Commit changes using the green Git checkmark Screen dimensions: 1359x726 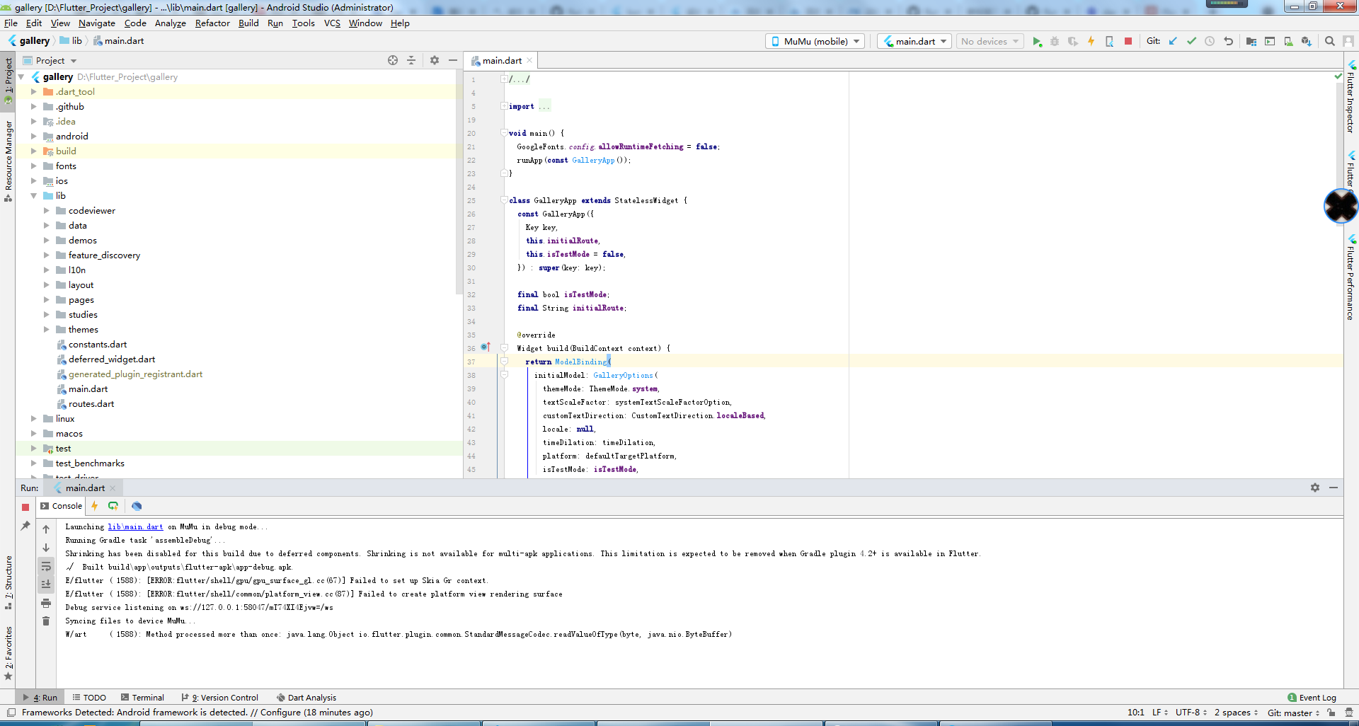tap(1191, 41)
